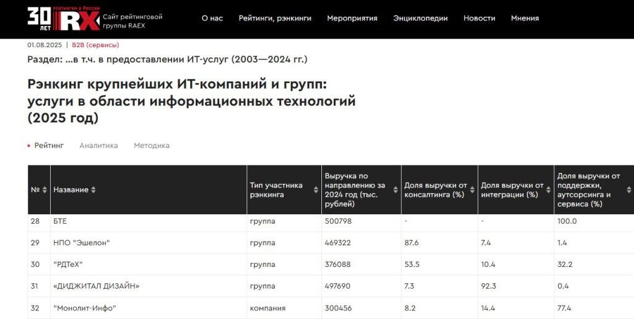Click revenue value 376088
Screen dimensions: 634x319
tap(337, 264)
